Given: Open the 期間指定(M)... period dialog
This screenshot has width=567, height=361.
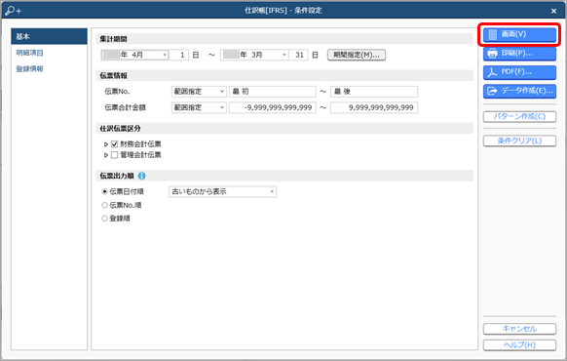Looking at the screenshot, I should coord(357,55).
